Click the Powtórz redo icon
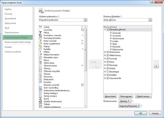164x118 pixels. click(41, 82)
